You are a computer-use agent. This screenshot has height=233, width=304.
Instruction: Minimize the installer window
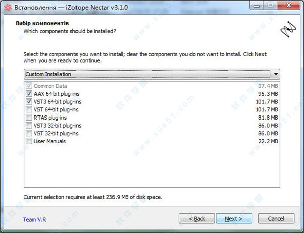click(x=257, y=6)
